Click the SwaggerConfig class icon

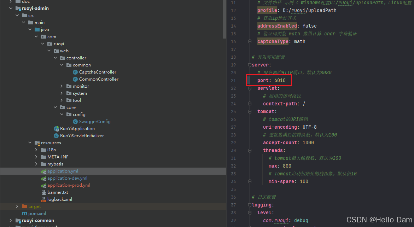[x=75, y=121]
